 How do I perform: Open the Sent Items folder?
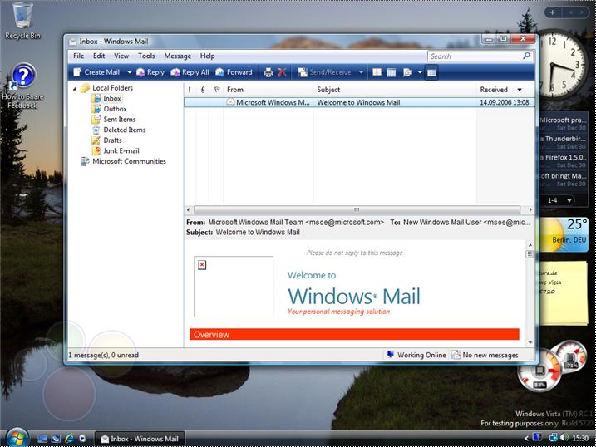point(119,120)
